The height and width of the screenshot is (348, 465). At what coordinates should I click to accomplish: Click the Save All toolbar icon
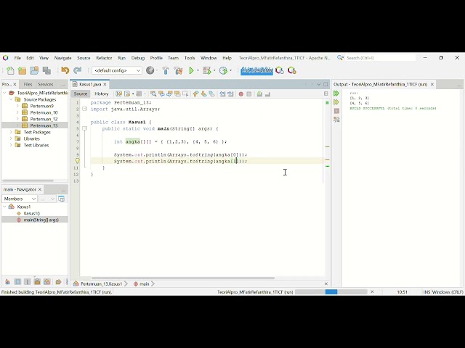46,70
